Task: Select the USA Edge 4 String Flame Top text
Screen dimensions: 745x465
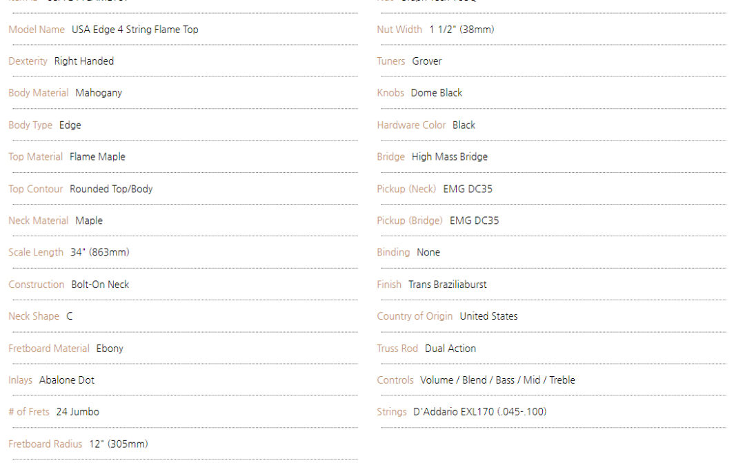Action: coord(135,30)
